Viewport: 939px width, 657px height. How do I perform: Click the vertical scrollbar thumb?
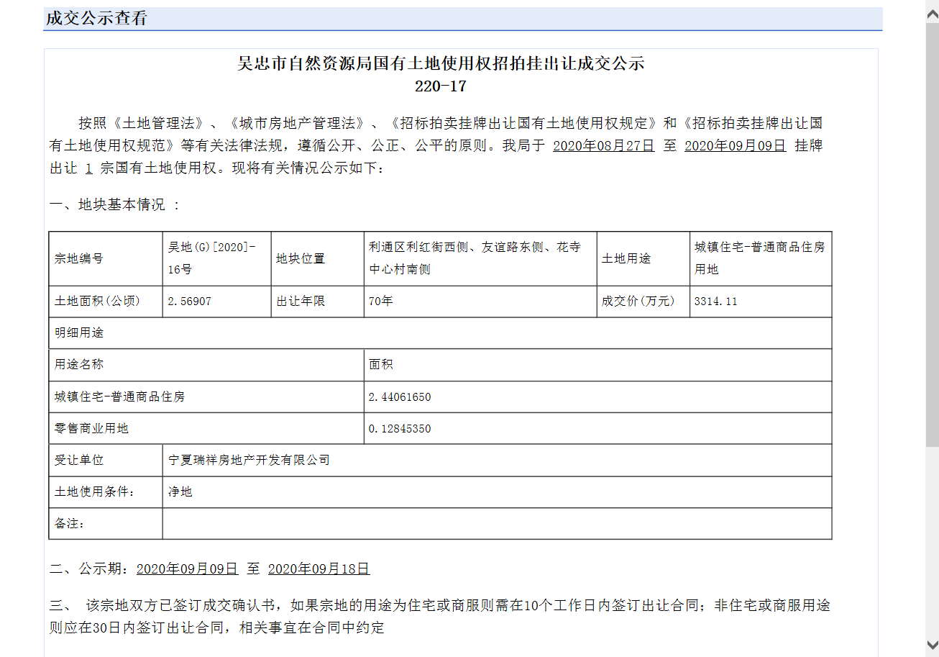(x=932, y=234)
